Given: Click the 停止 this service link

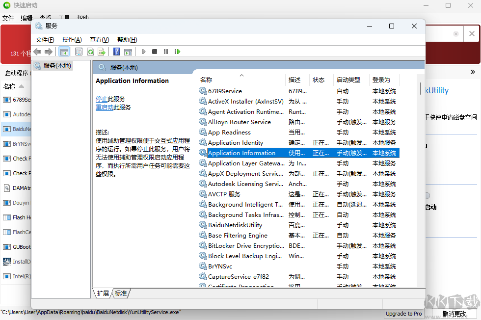Looking at the screenshot, I should pyautogui.click(x=102, y=99).
